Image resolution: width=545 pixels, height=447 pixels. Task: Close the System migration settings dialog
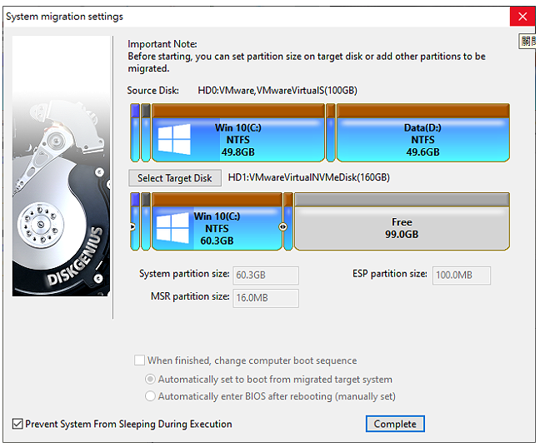coord(522,17)
